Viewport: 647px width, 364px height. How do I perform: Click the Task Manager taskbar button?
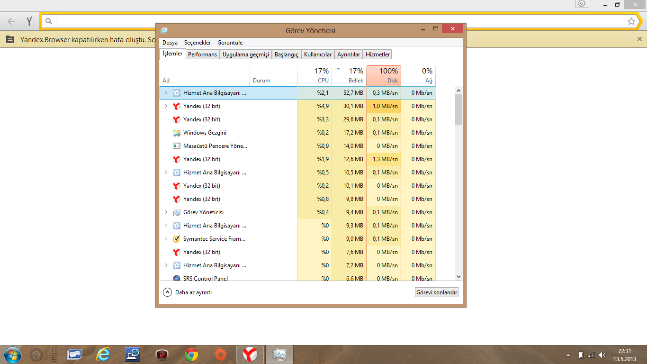279,355
